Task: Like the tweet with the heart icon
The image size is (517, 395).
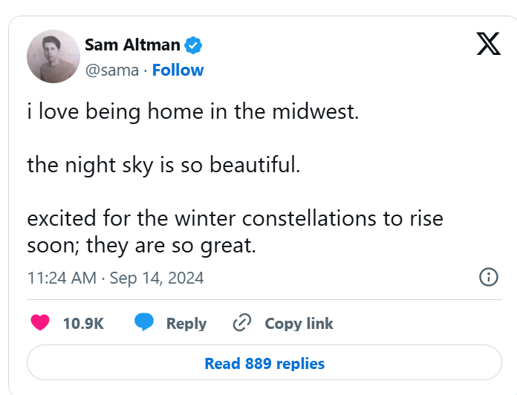Action: pyautogui.click(x=40, y=323)
